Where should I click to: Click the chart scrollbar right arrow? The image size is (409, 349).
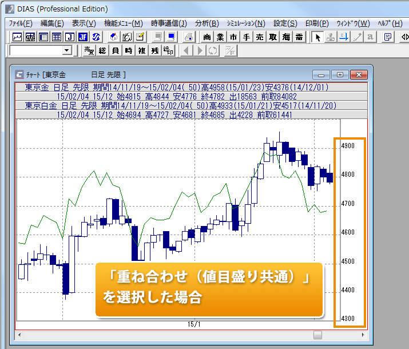tap(362, 335)
